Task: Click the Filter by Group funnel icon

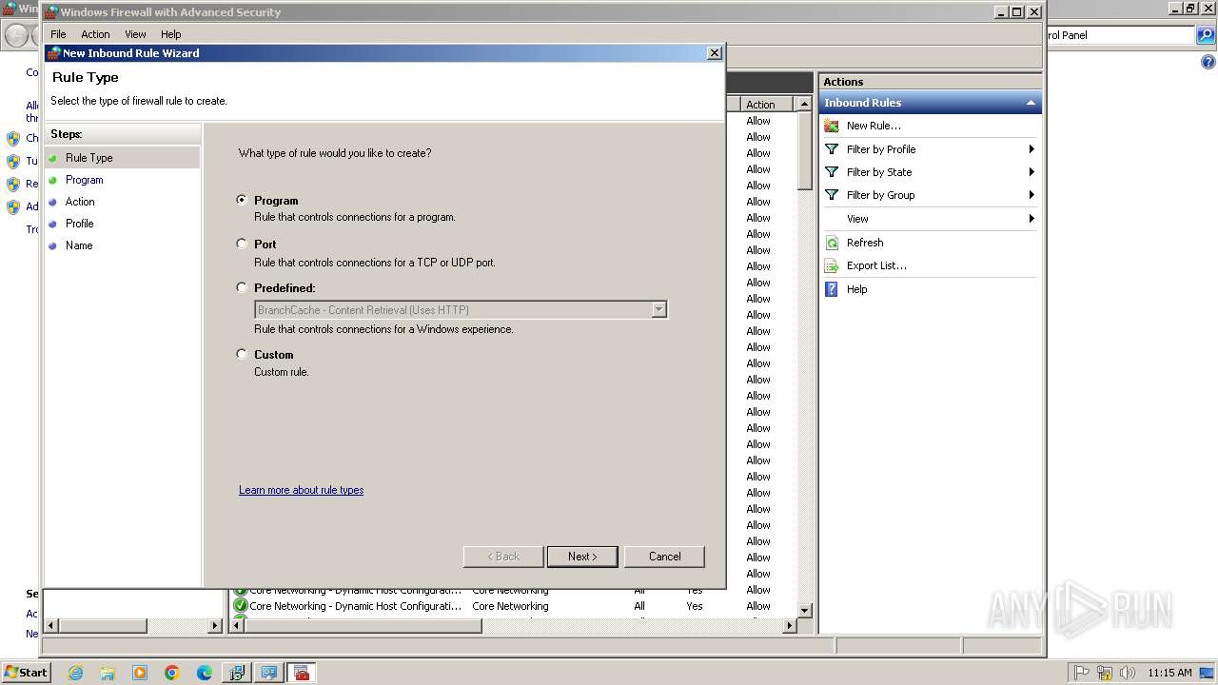Action: (832, 195)
